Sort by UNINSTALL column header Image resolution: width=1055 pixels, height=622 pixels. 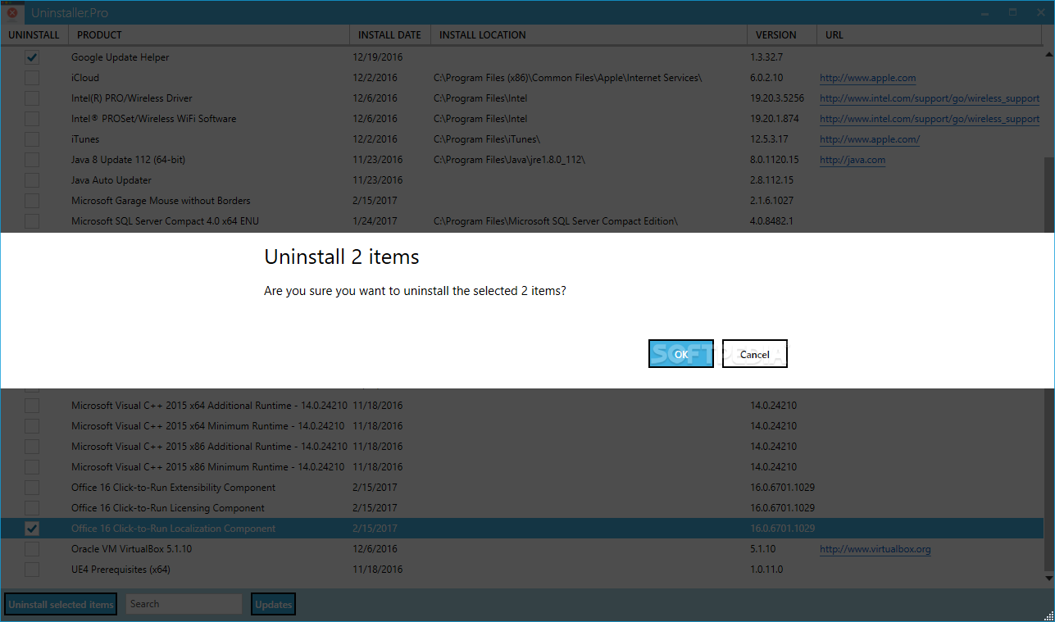pyautogui.click(x=34, y=35)
